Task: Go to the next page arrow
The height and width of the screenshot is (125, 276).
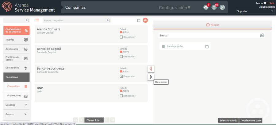Action: 107,120
